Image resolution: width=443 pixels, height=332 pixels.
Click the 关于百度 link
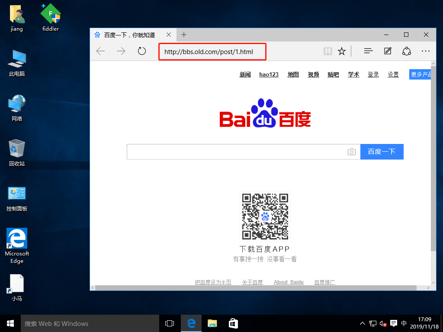coord(252,282)
